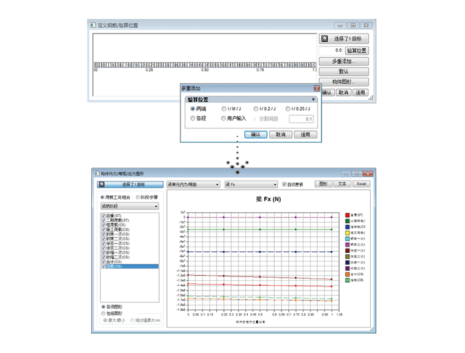Confirm the 多重添加 dialog with 确认
This screenshot has width=465, height=353.
tap(256, 135)
